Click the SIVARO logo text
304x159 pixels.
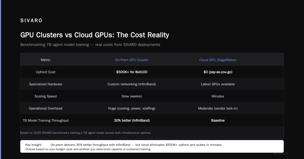click(x=31, y=21)
